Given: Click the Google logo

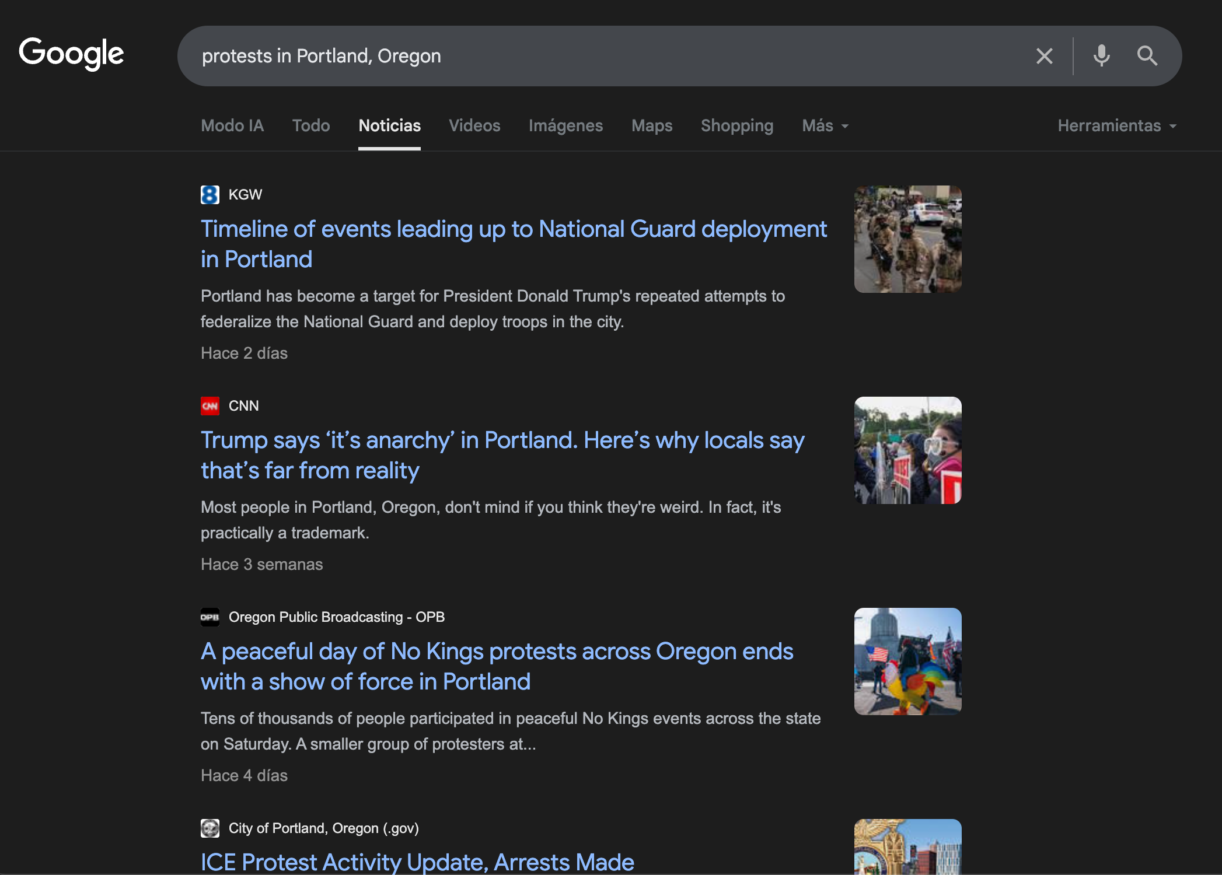Looking at the screenshot, I should (71, 54).
